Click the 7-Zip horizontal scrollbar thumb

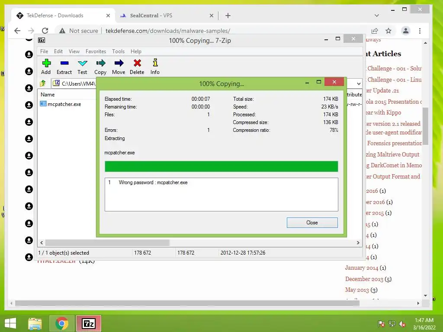(x=107, y=243)
